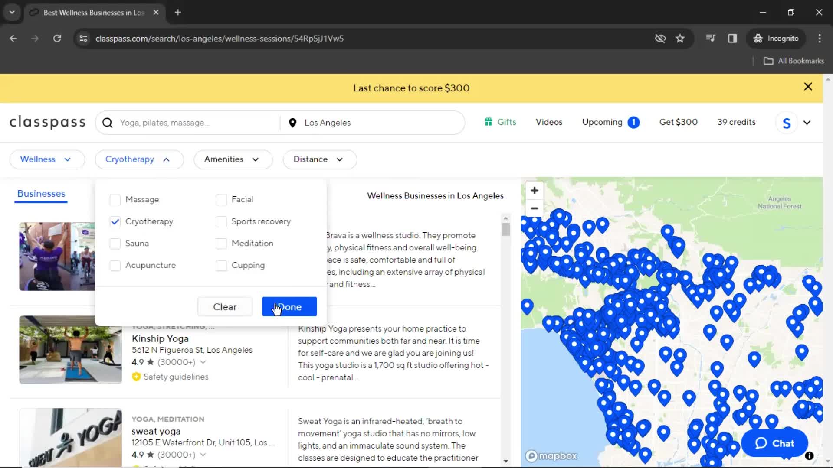This screenshot has width=833, height=468.
Task: Apply filters with the Done button
Action: click(x=289, y=307)
